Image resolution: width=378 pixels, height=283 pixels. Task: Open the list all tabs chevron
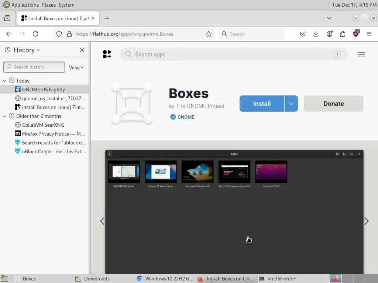(x=329, y=18)
